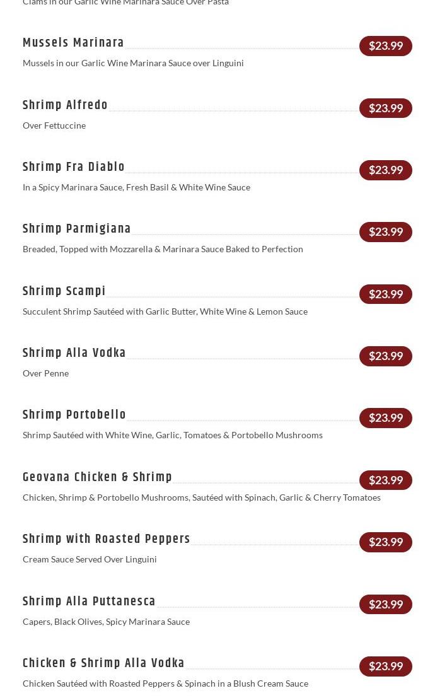Click the Shrimp Scampi price badge
The image size is (435, 698).
point(386,294)
